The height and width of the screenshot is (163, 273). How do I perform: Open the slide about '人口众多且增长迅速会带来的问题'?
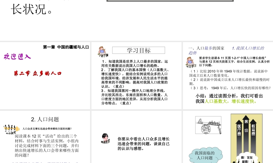tap(136, 137)
